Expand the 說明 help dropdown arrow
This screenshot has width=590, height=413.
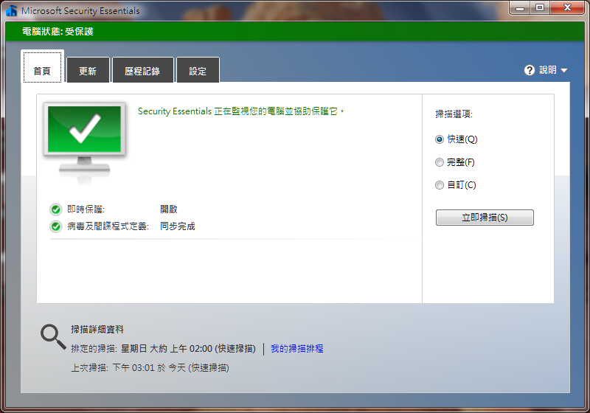(564, 71)
